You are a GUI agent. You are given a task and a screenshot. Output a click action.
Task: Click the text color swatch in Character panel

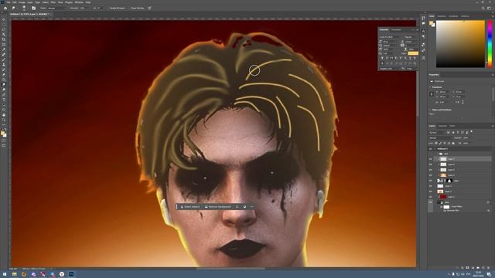pos(413,53)
